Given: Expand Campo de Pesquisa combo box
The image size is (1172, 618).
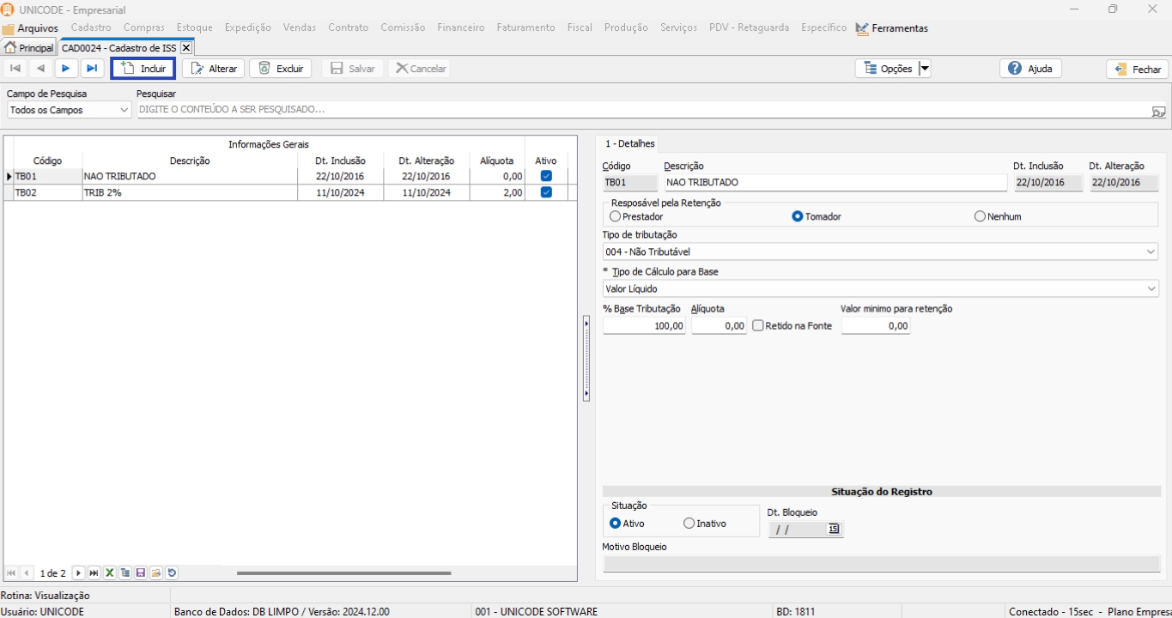Looking at the screenshot, I should pyautogui.click(x=124, y=111).
